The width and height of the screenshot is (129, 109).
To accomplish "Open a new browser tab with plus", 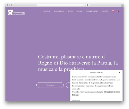I will pyautogui.click(x=122, y=6).
